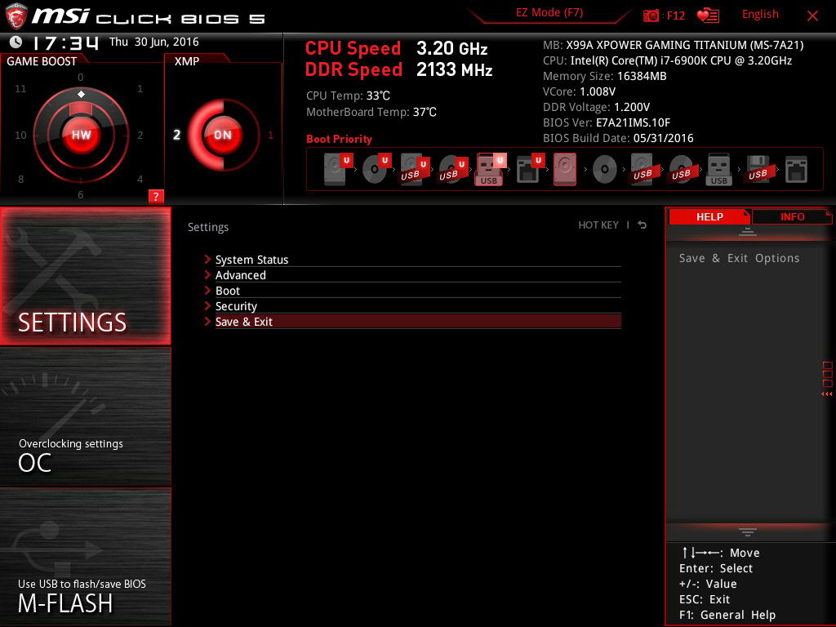Choose XMP profile 2
The width and height of the screenshot is (836, 627).
coord(176,135)
